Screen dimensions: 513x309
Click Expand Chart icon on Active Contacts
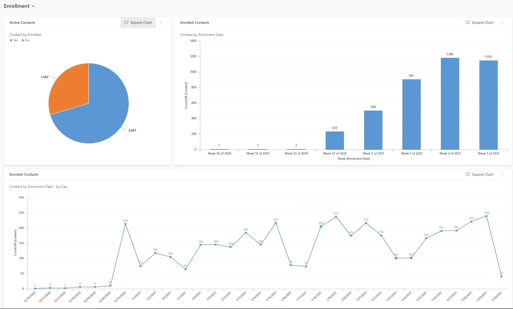click(126, 22)
